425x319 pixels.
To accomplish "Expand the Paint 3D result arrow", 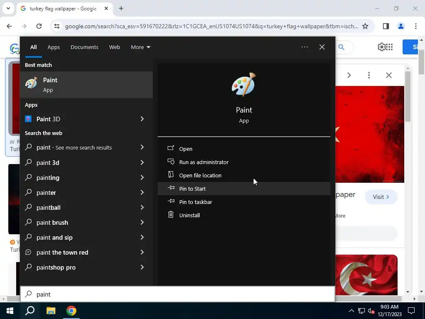I will pyautogui.click(x=142, y=119).
